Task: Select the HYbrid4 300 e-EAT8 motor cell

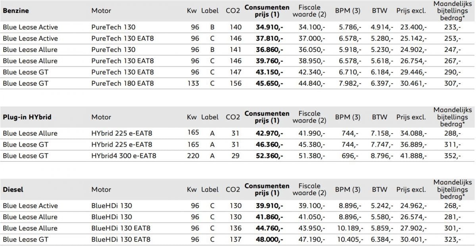Action: point(124,156)
